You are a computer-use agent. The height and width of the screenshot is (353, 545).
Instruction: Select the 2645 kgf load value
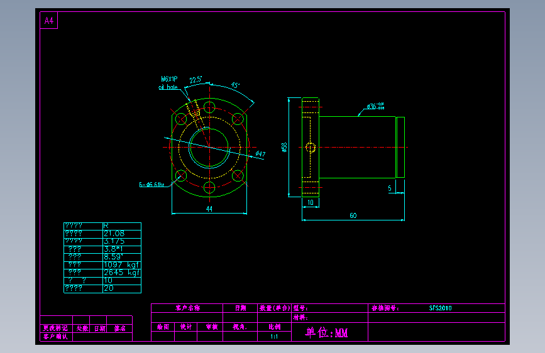coord(121,273)
